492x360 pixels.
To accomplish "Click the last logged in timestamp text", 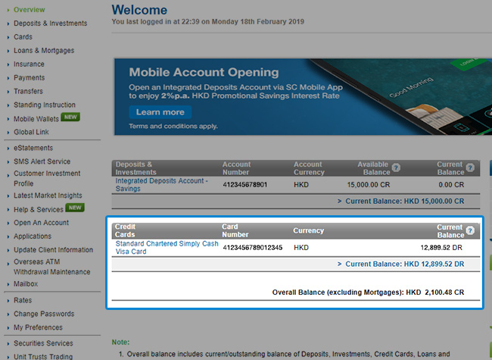I will (x=208, y=22).
